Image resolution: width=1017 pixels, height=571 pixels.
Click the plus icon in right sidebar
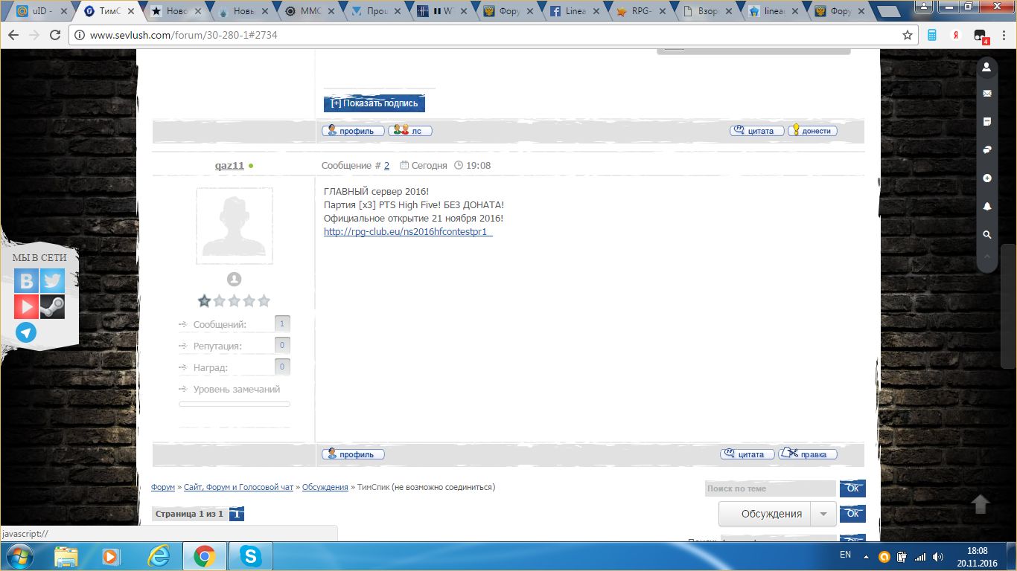pyautogui.click(x=987, y=178)
